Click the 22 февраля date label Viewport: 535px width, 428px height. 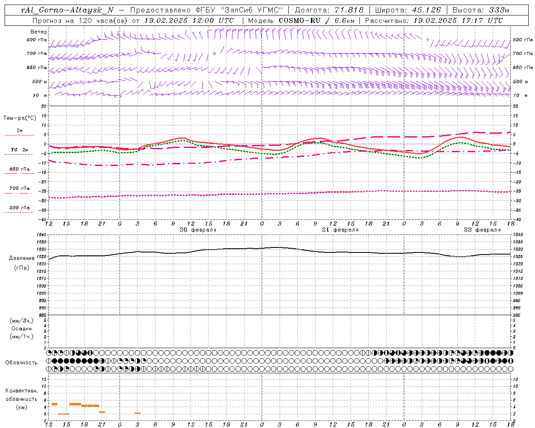coord(482,230)
